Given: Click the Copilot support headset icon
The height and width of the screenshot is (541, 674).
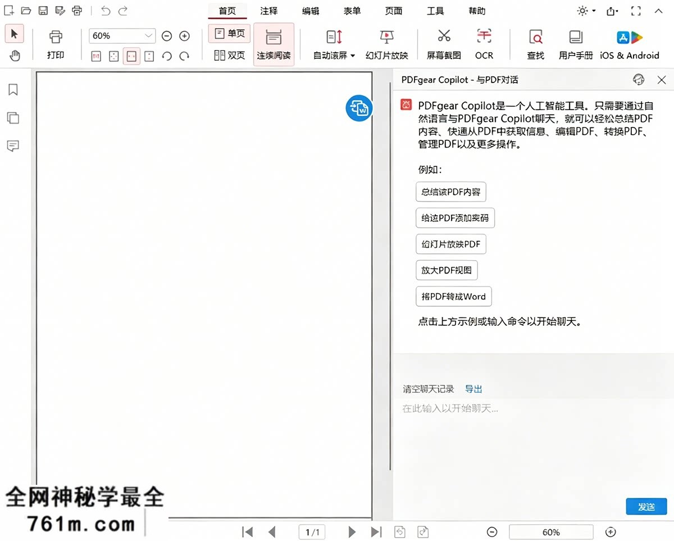Looking at the screenshot, I should (639, 79).
